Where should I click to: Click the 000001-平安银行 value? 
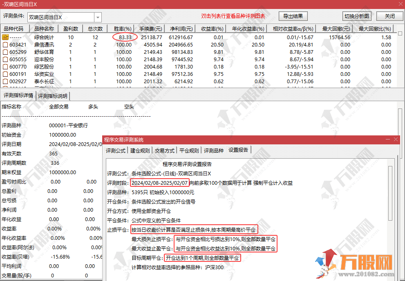pyautogui.click(x=68, y=126)
